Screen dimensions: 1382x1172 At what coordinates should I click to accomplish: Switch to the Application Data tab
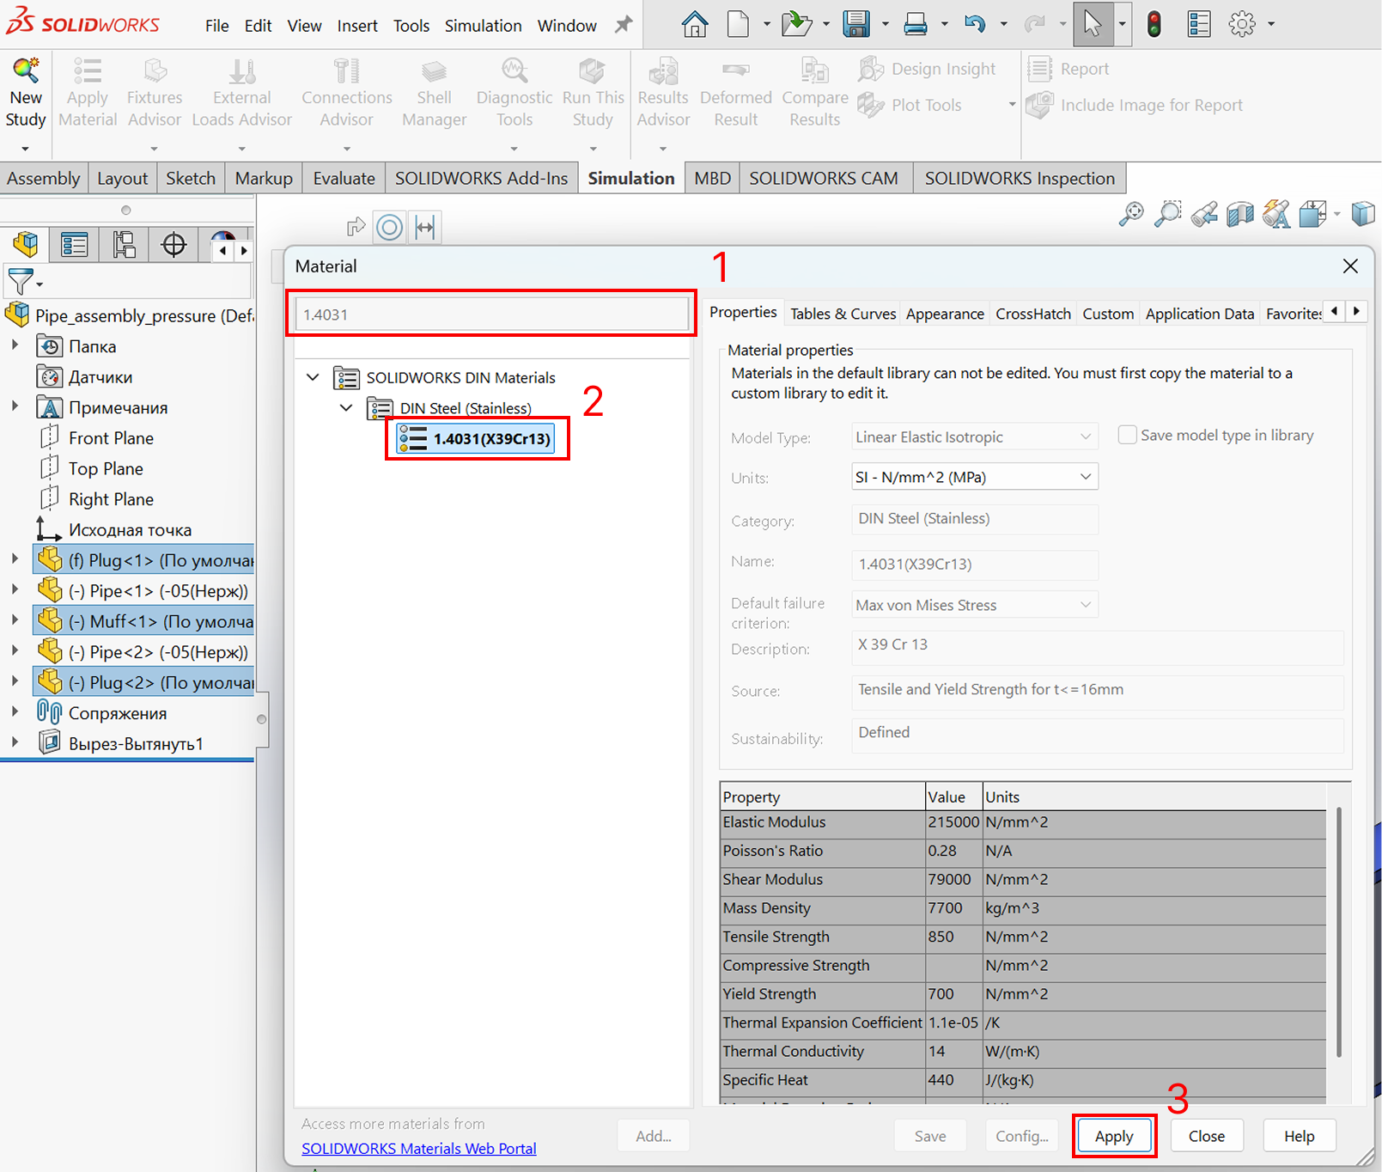[1200, 314]
